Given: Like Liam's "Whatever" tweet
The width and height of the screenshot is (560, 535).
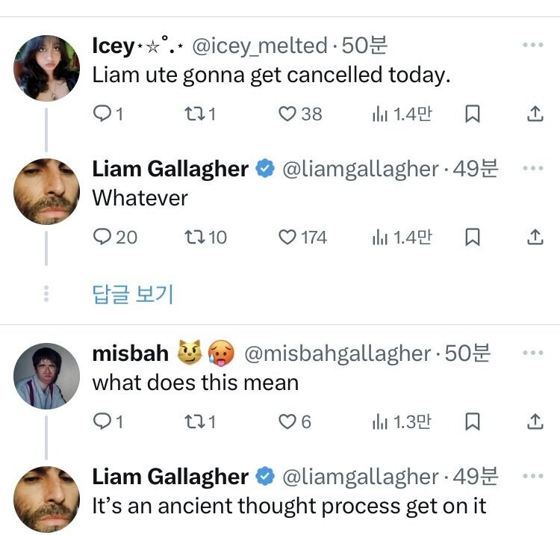Looking at the screenshot, I should 287,238.
